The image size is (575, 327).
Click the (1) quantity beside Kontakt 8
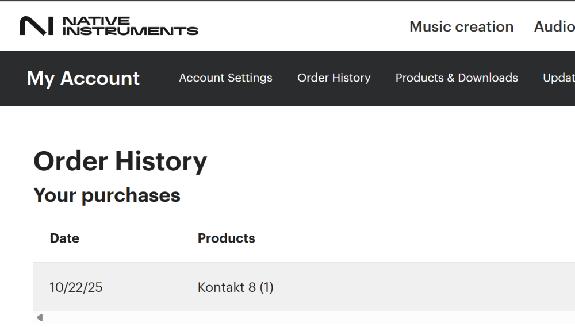click(x=266, y=287)
